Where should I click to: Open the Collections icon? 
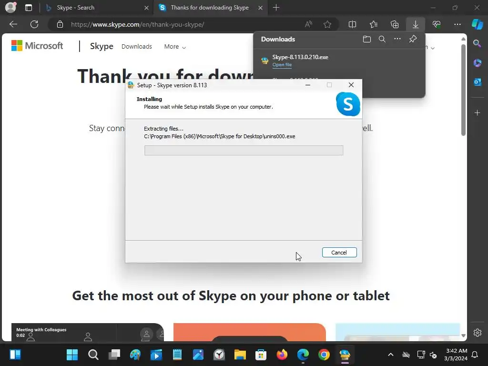pyautogui.click(x=395, y=24)
